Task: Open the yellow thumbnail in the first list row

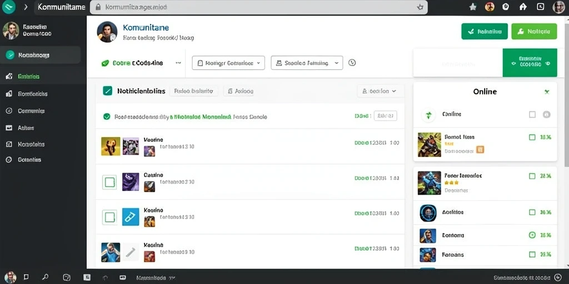Action: click(x=111, y=146)
